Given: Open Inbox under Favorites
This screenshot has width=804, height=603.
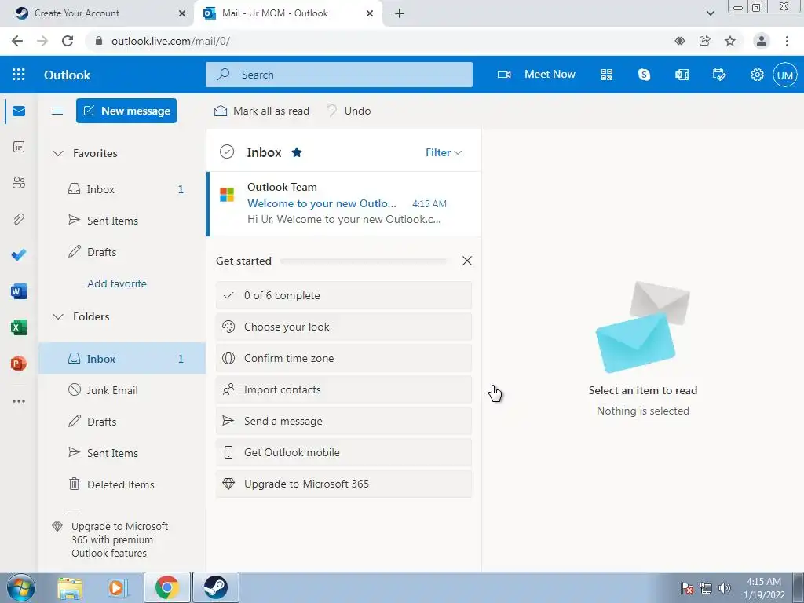Looking at the screenshot, I should (122, 189).
